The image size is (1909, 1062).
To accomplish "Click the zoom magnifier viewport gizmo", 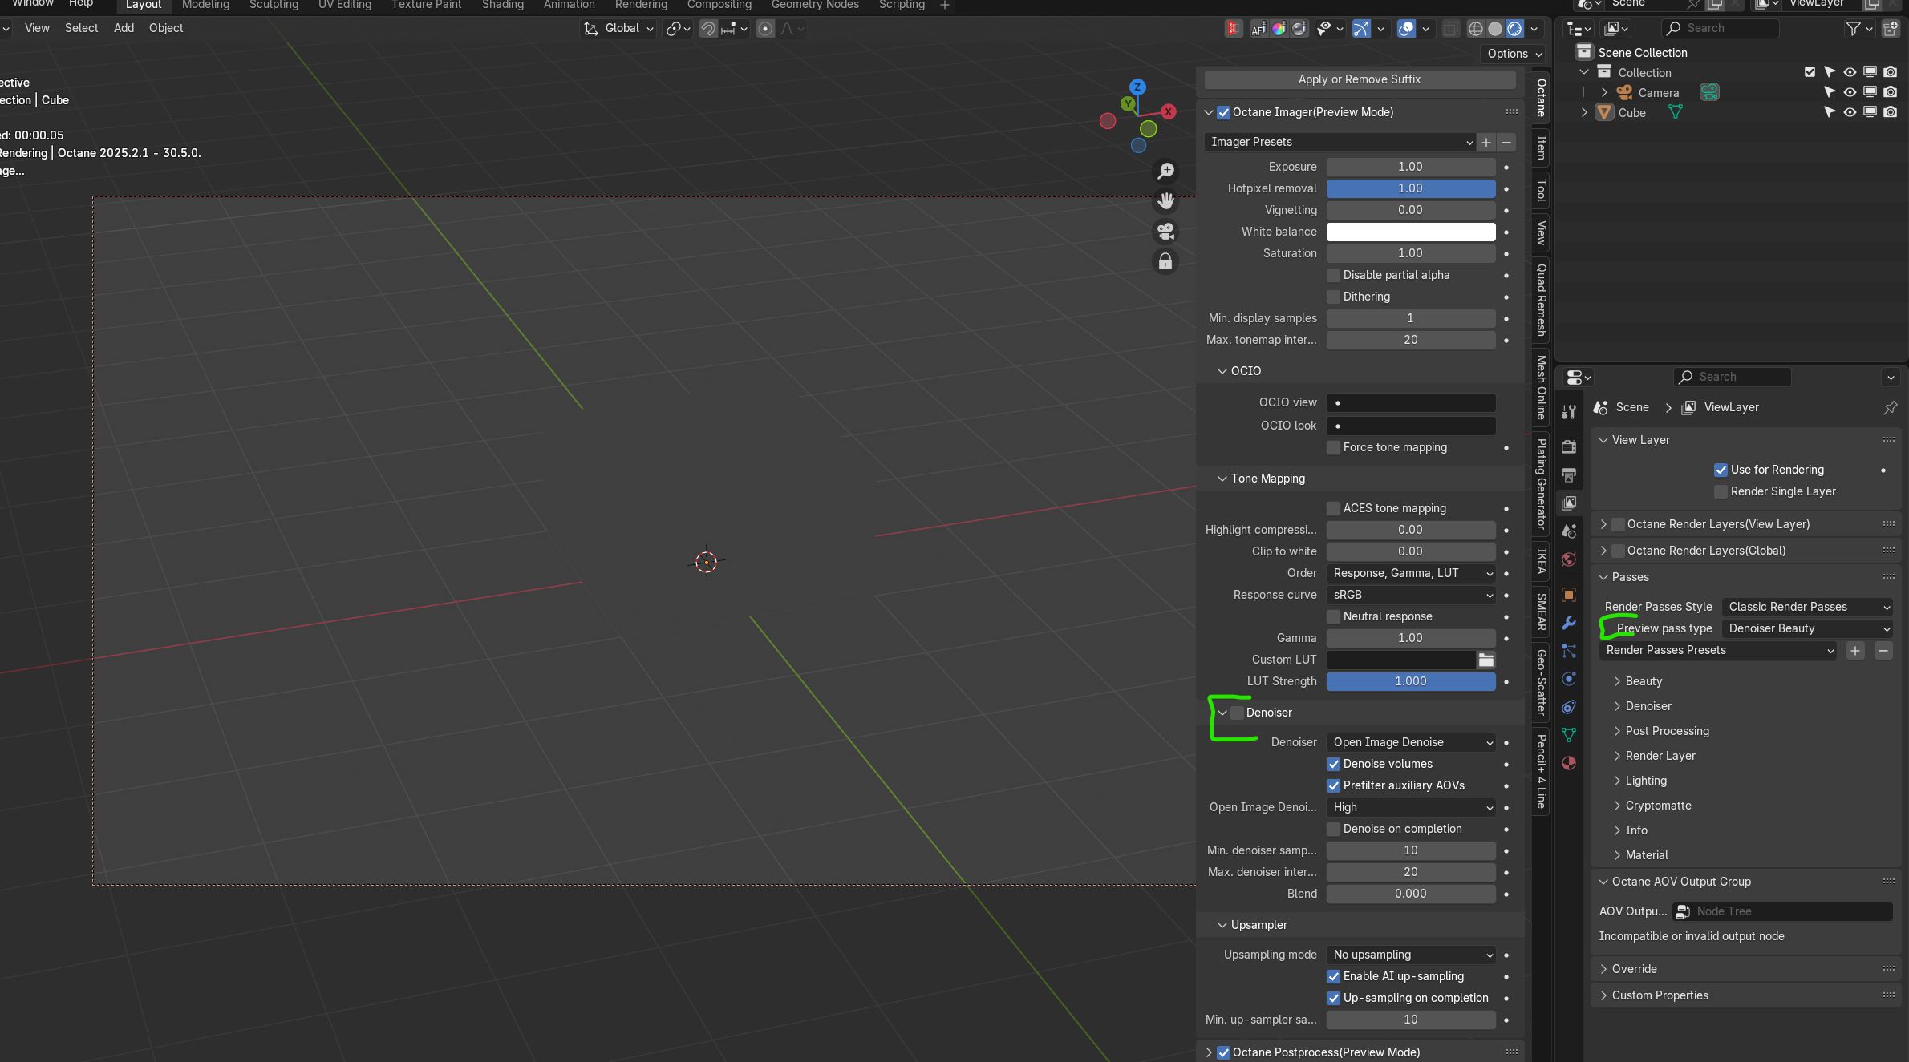I will pos(1165,171).
